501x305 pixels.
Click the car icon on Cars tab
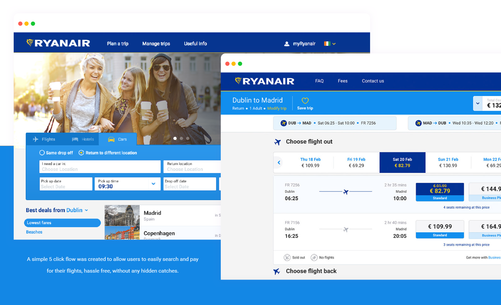111,139
